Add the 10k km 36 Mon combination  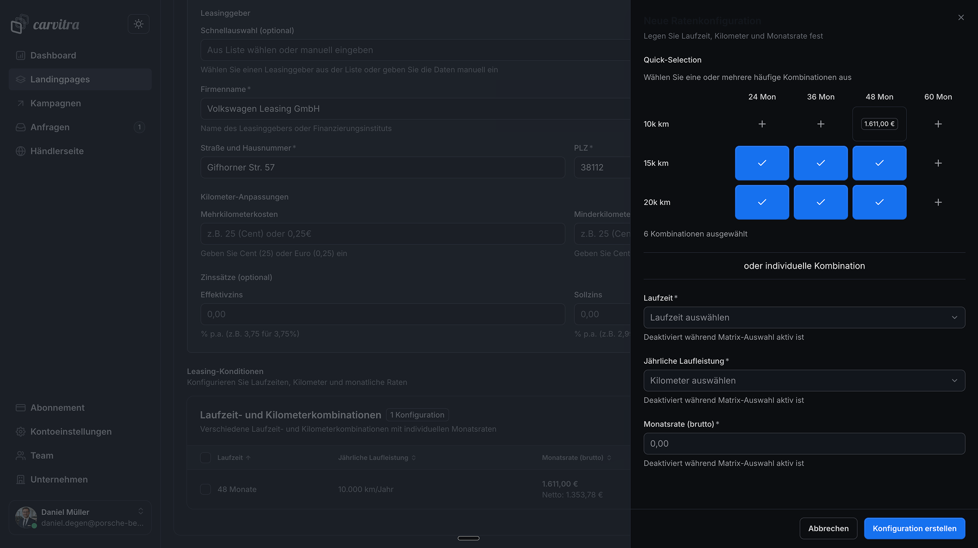tap(820, 124)
